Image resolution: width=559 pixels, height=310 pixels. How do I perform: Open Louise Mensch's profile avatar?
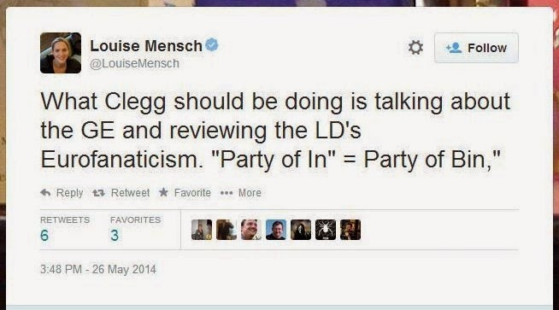coord(61,53)
